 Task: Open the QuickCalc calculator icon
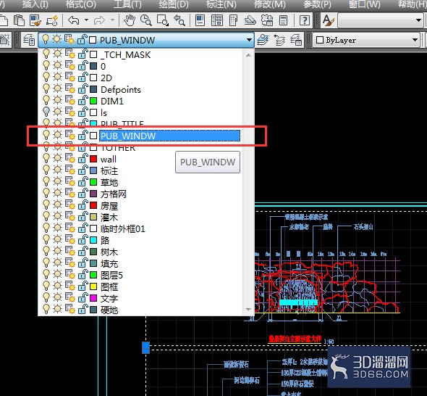pos(283,20)
